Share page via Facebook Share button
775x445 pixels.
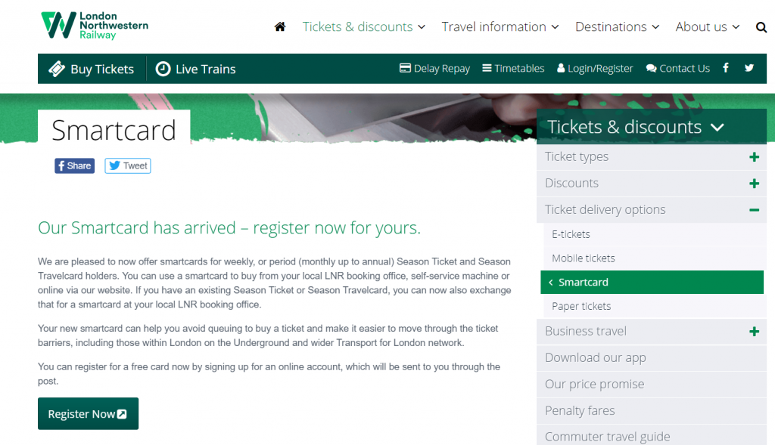tap(75, 165)
